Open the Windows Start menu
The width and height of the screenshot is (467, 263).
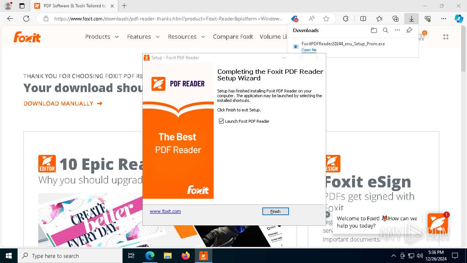click(x=9, y=256)
